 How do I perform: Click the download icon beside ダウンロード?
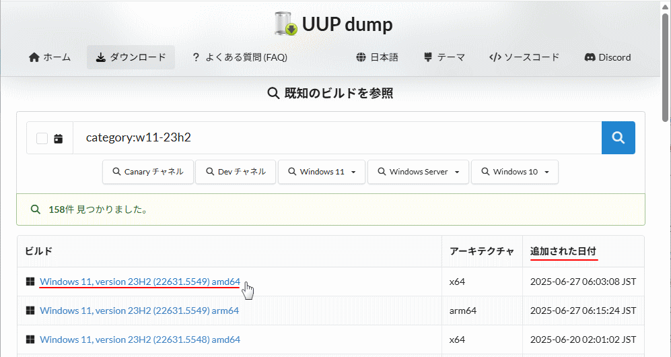100,57
